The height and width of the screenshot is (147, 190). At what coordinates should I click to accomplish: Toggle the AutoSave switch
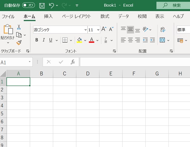click(x=28, y=5)
